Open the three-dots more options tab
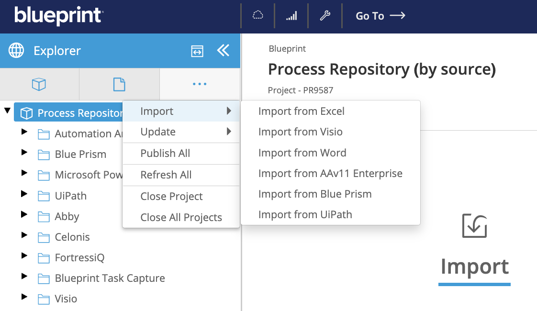 tap(199, 84)
